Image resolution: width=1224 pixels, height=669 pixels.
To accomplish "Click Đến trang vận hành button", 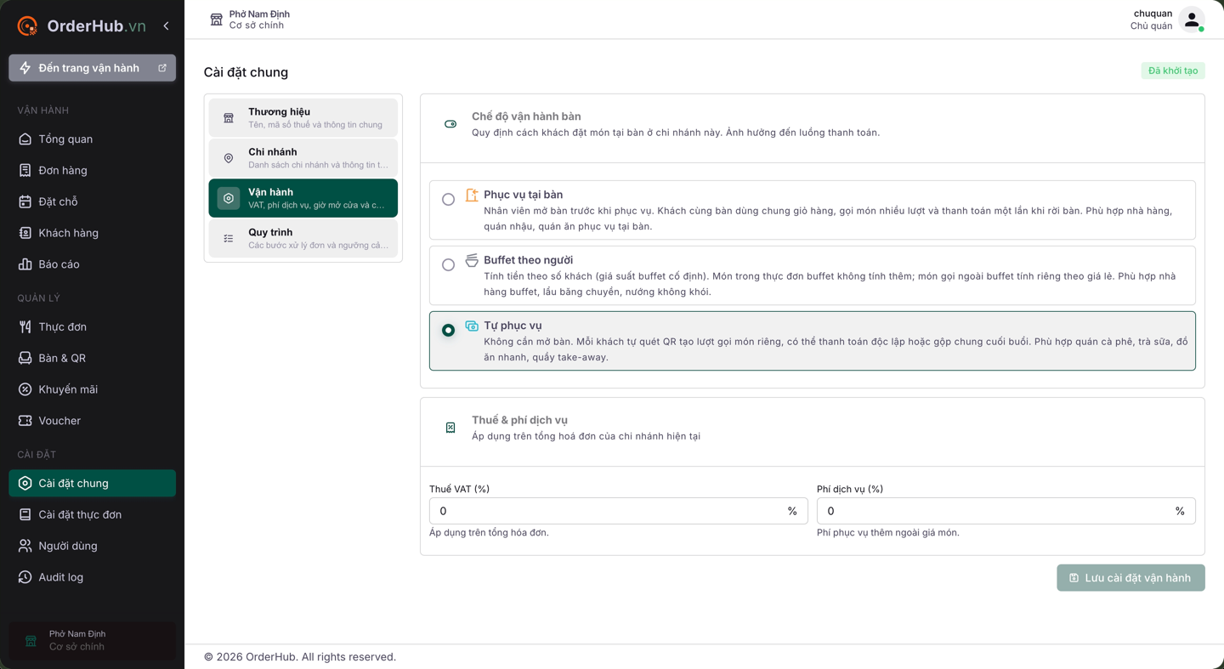I will pyautogui.click(x=92, y=68).
